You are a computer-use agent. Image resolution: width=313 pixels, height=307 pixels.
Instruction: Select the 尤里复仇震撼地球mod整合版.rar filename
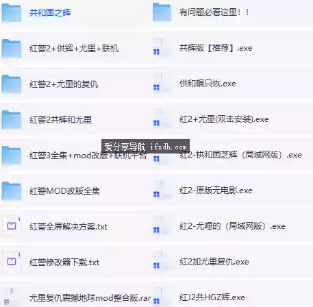click(90, 298)
